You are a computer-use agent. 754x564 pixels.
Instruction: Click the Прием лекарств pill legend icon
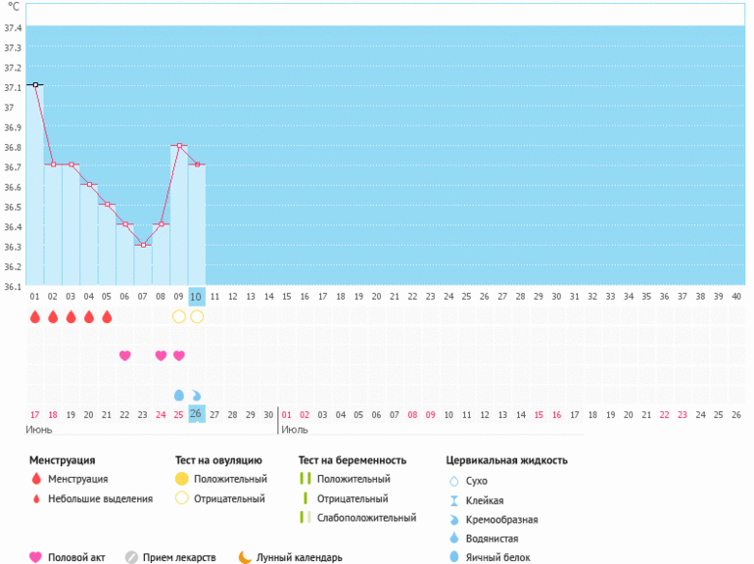[131, 557]
